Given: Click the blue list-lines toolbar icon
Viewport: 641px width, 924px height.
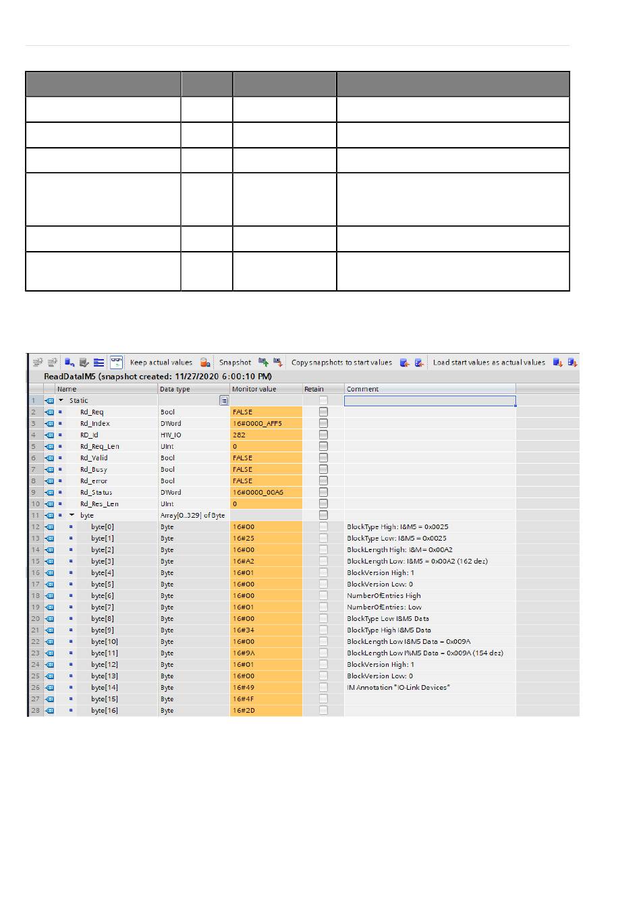Looking at the screenshot, I should (x=99, y=362).
